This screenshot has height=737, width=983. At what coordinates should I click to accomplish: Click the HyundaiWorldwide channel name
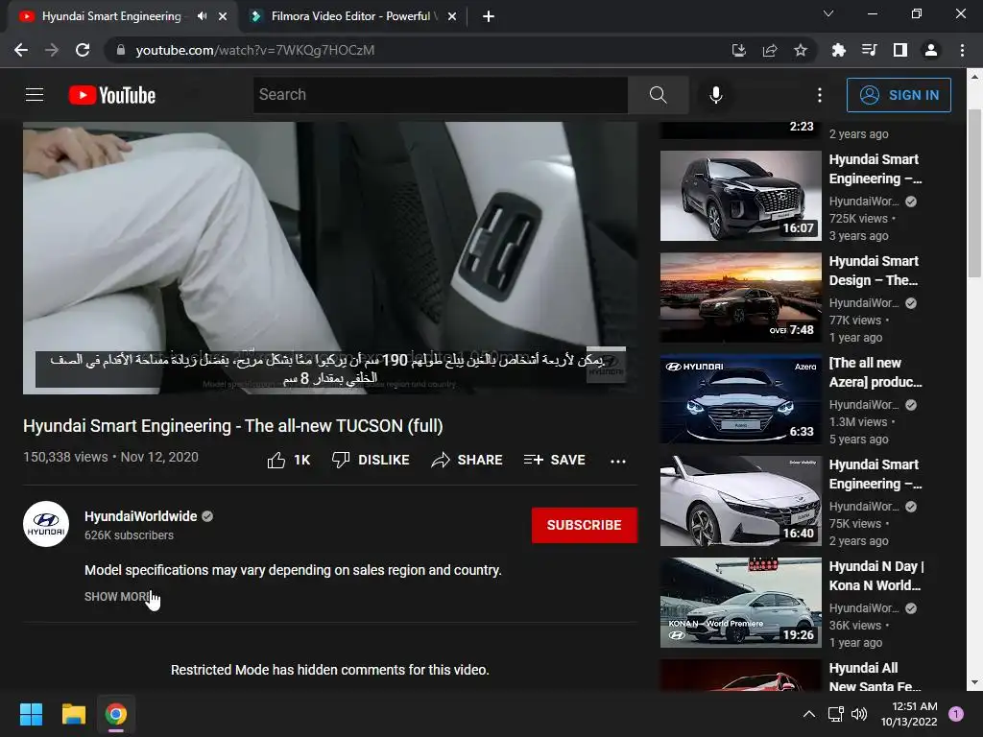click(141, 515)
